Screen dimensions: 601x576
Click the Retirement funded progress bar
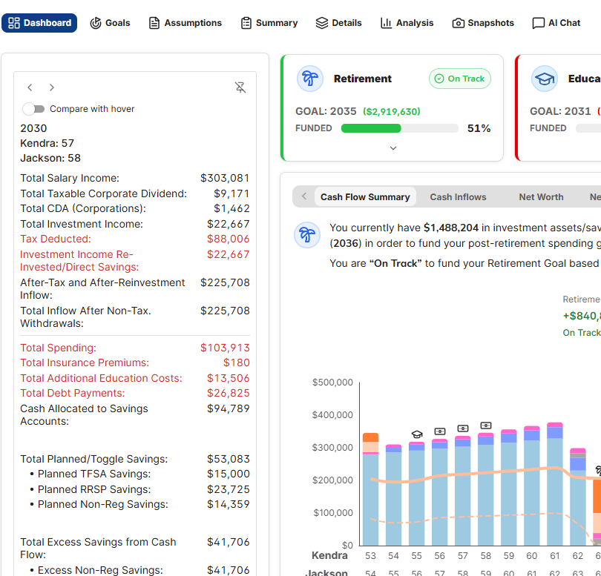[399, 128]
